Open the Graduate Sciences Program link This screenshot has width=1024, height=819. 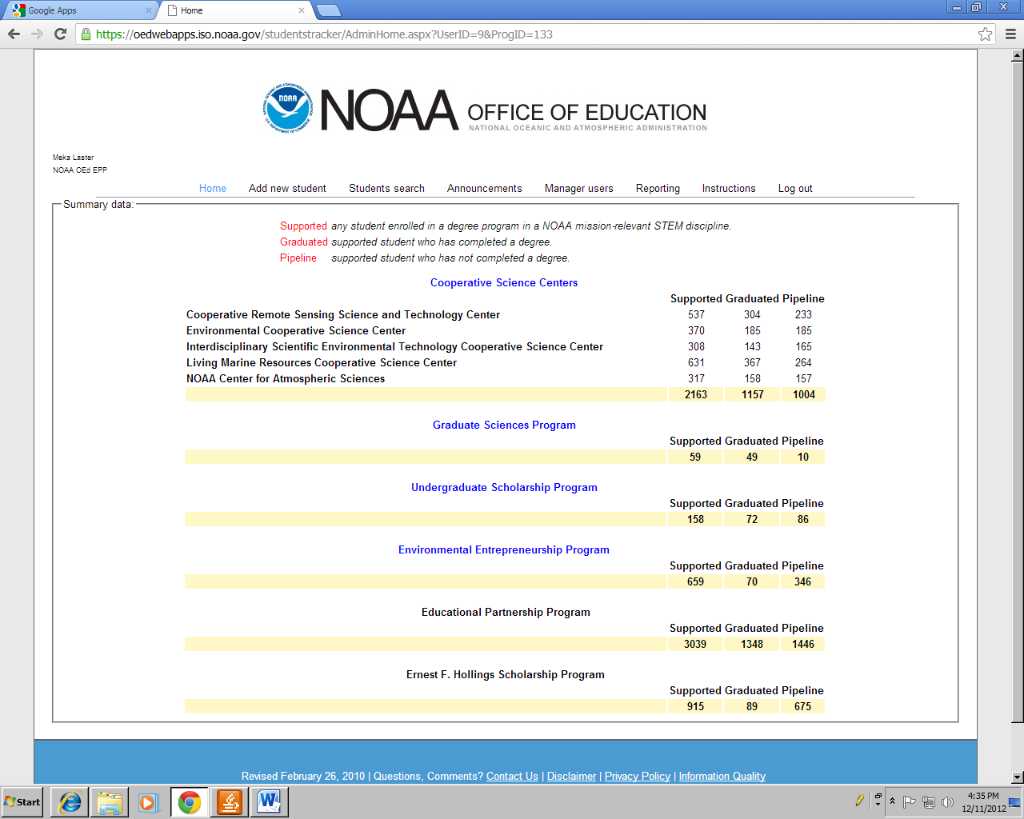[504, 425]
